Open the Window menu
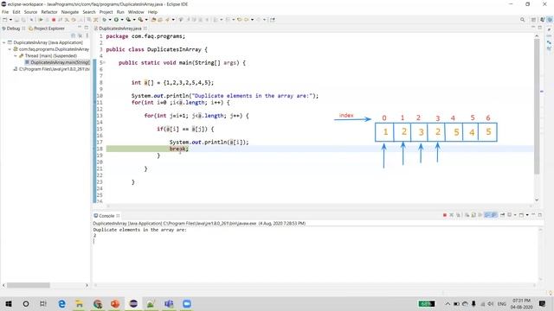The image size is (554, 311). (136, 12)
